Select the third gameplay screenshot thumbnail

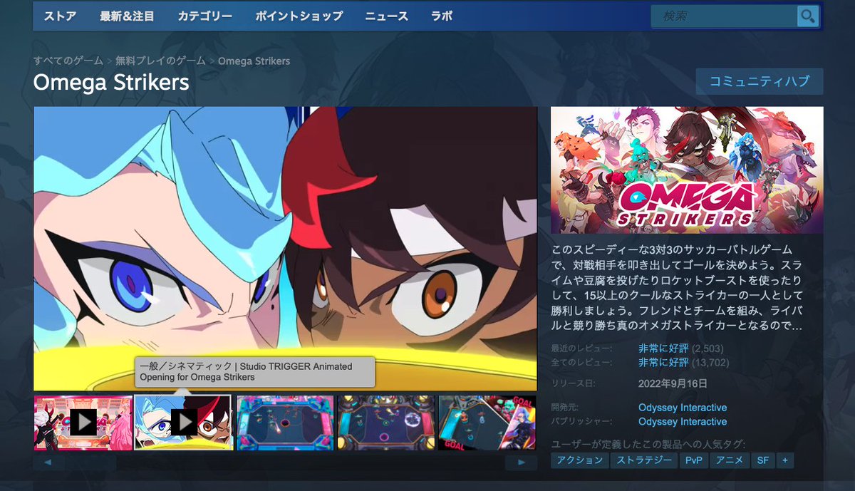click(x=285, y=423)
